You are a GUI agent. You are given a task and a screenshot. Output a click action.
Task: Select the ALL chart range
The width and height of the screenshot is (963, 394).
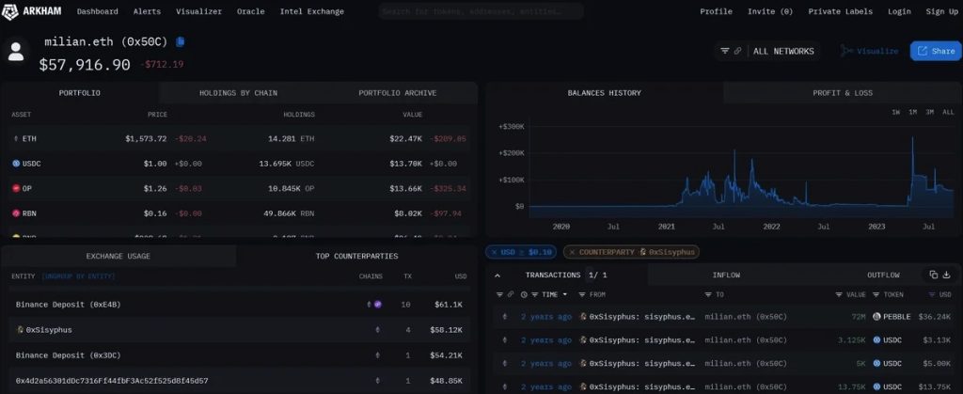(x=948, y=112)
